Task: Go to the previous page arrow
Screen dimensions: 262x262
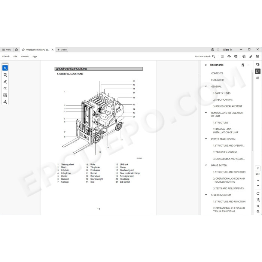Action: (x=258, y=180)
